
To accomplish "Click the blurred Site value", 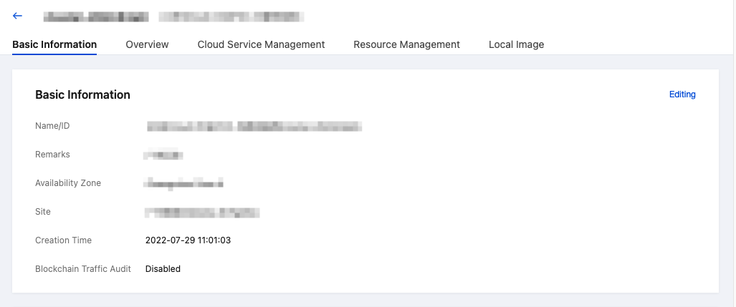I will tap(201, 213).
